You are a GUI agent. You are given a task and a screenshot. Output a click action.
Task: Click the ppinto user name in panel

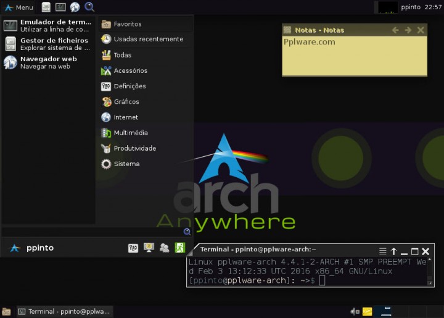411,7
